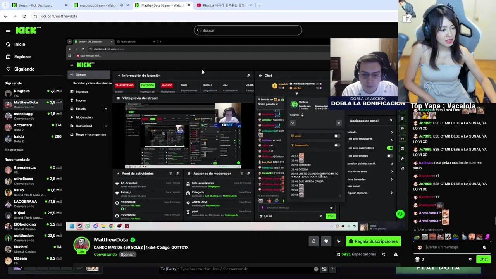Expand Comunidad in streamed dashboard sidebar
Screen dimensions: 496x279
[106, 126]
